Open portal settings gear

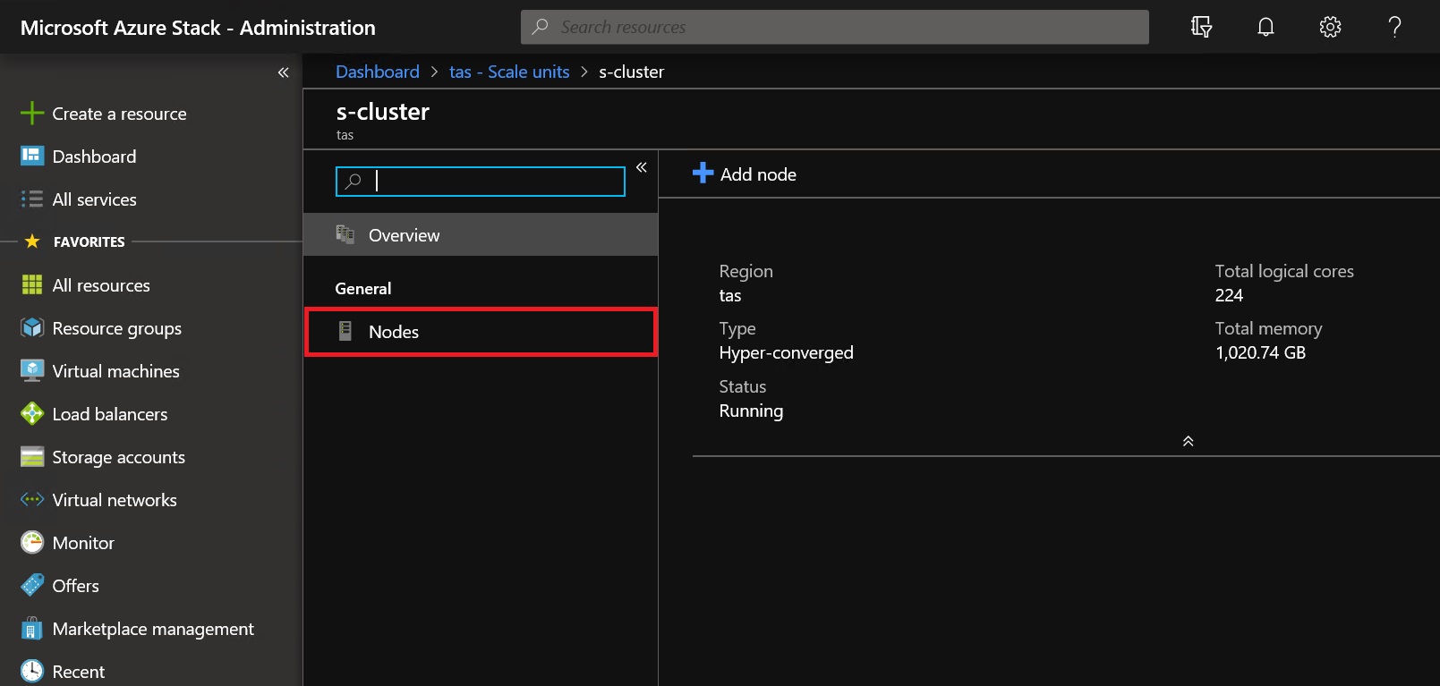pyautogui.click(x=1330, y=27)
